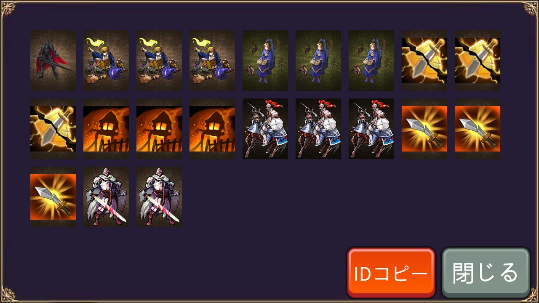The image size is (539, 303).
Task: Choose the third wizard with yellow flame card
Action: pyautogui.click(x=212, y=61)
